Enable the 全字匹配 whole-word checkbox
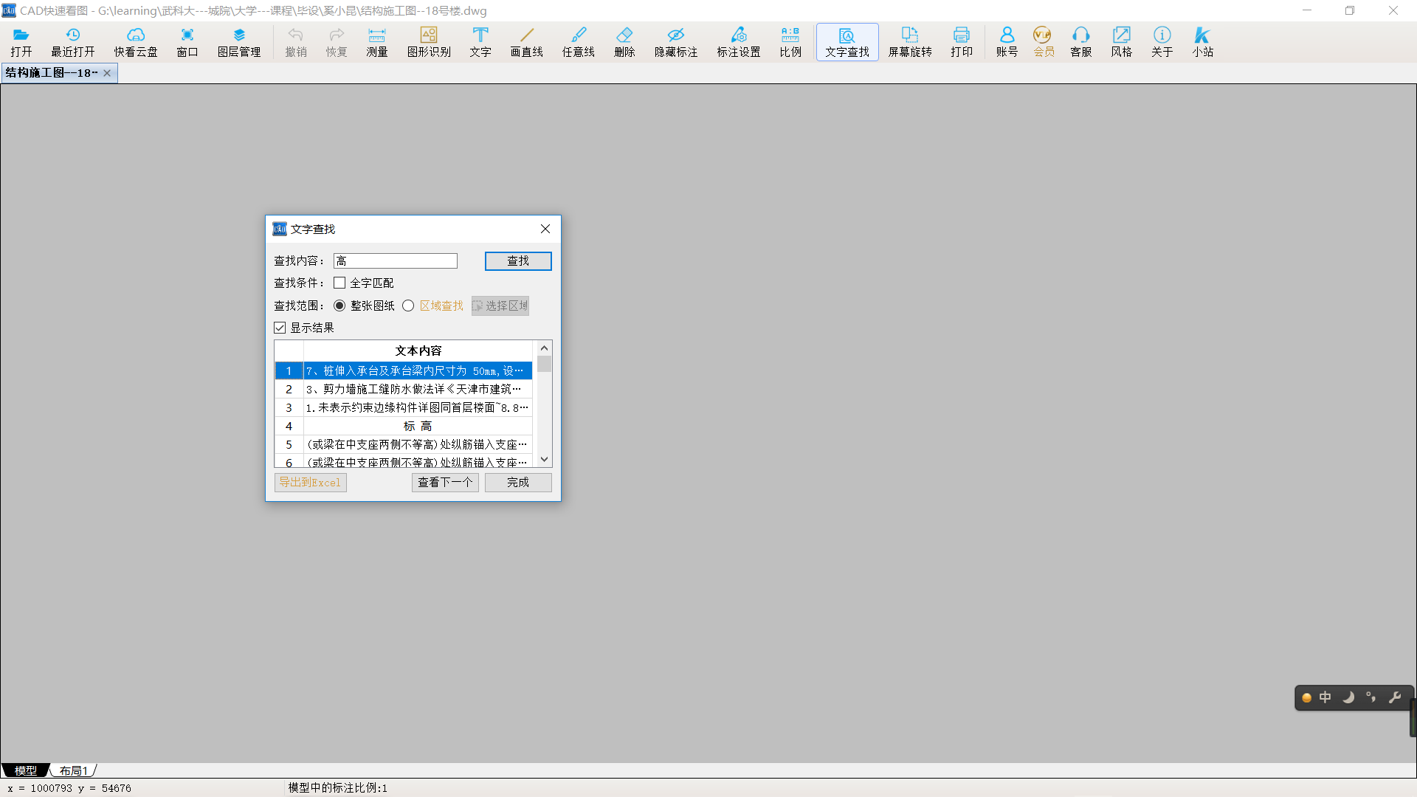 coord(339,283)
